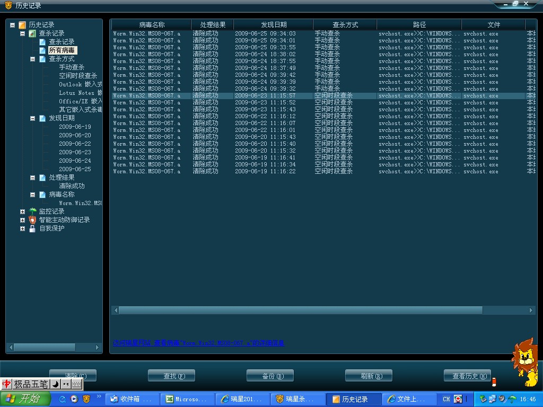Click the record list horizontal scrollbar thumb
This screenshot has height=407, width=543.
pos(300,311)
